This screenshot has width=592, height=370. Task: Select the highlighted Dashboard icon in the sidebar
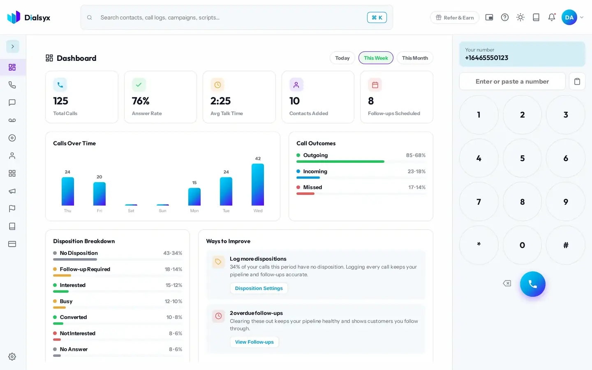12,67
